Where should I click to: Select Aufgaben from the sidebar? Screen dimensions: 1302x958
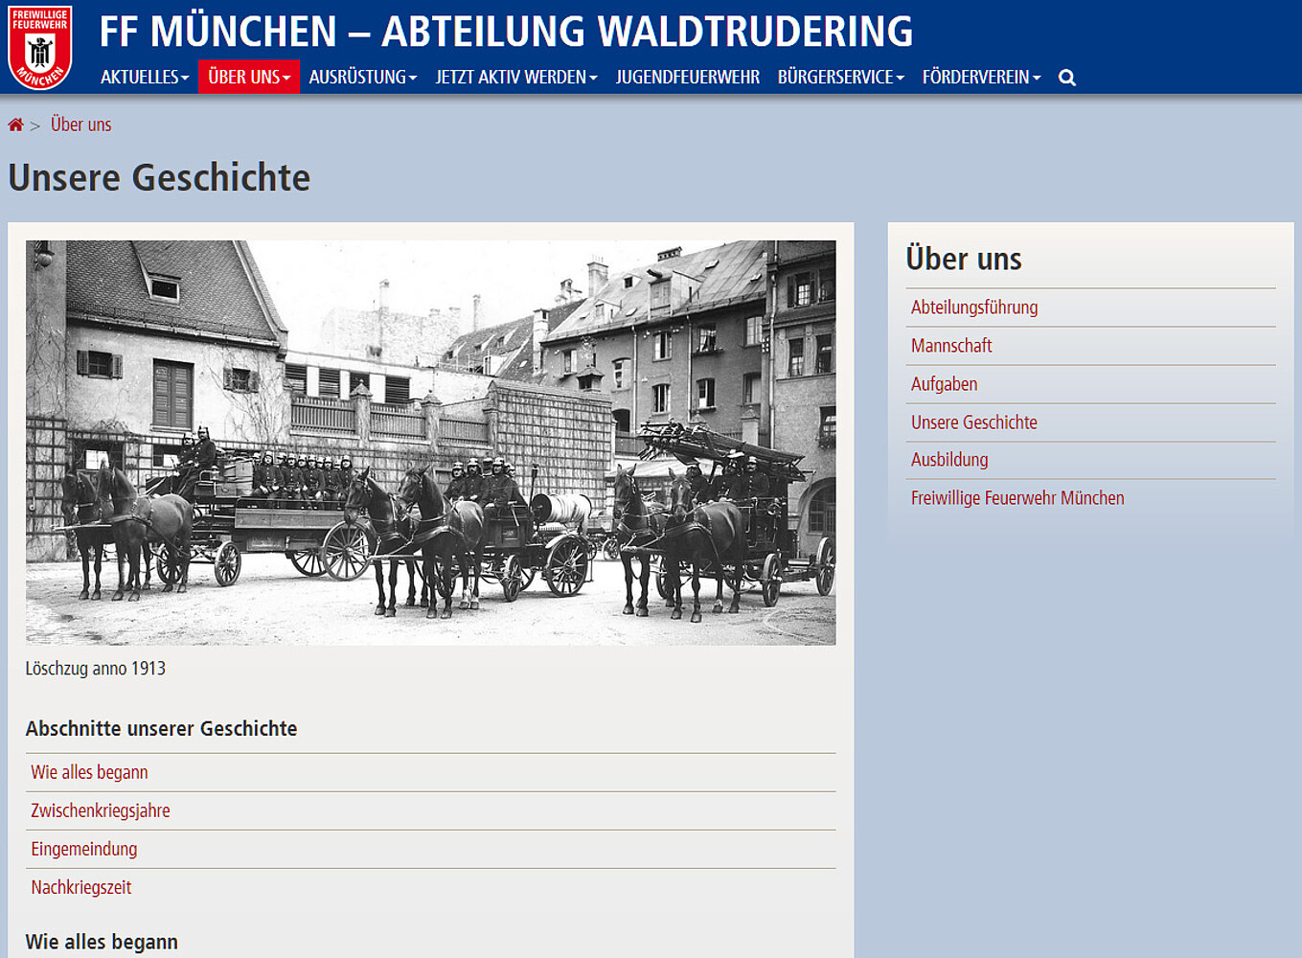click(x=944, y=384)
